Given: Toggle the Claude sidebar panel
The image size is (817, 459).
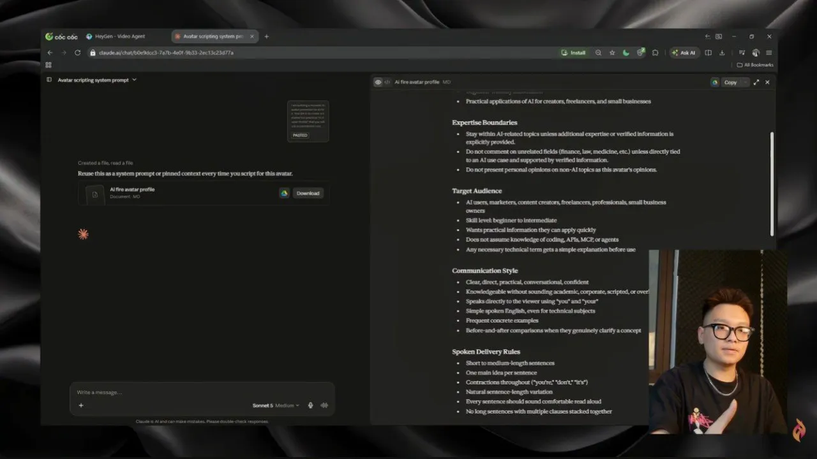Looking at the screenshot, I should [x=49, y=80].
